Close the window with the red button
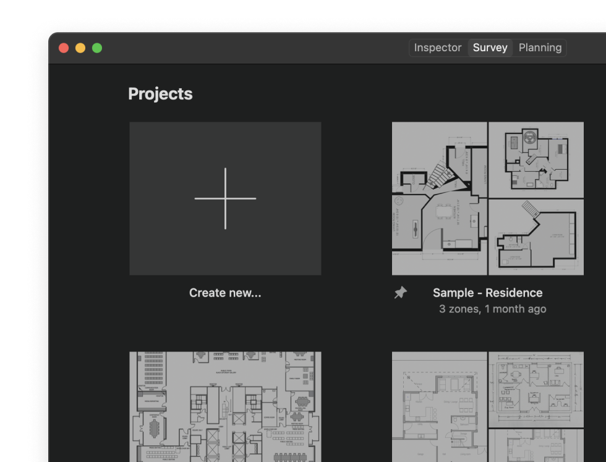Screen dimensions: 606x462 pyautogui.click(x=64, y=48)
